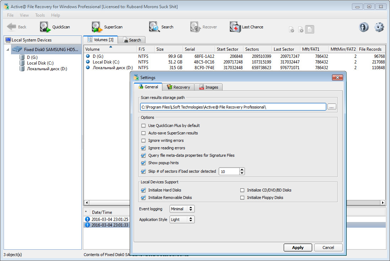Select the Volumes [3] tab
The width and height of the screenshot is (390, 261).
[101, 40]
